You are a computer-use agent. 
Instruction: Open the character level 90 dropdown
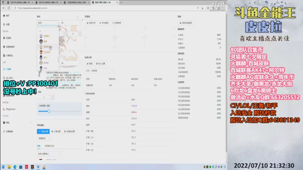coord(71,23)
